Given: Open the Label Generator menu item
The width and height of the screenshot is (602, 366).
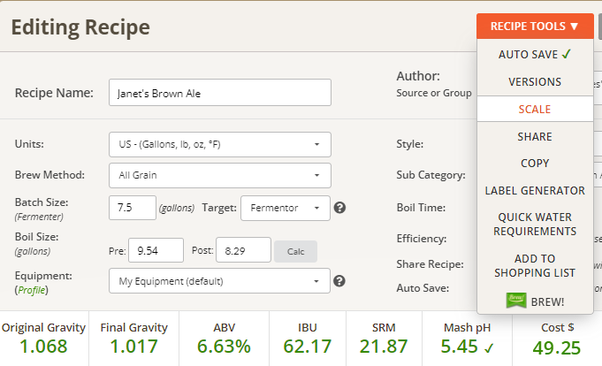Looking at the screenshot, I should (x=535, y=190).
